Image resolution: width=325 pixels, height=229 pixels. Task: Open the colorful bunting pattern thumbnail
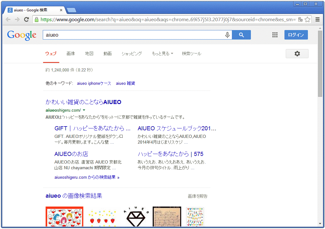(195, 217)
